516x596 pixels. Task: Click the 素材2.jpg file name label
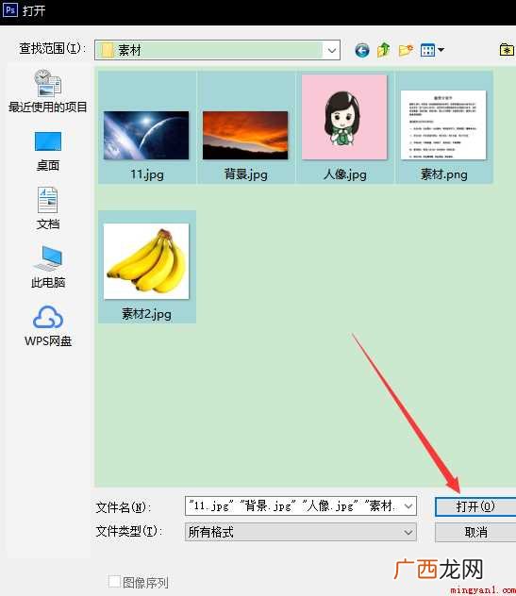pyautogui.click(x=146, y=314)
